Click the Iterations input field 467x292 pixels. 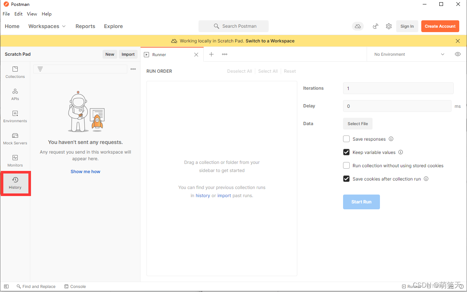pyautogui.click(x=398, y=88)
